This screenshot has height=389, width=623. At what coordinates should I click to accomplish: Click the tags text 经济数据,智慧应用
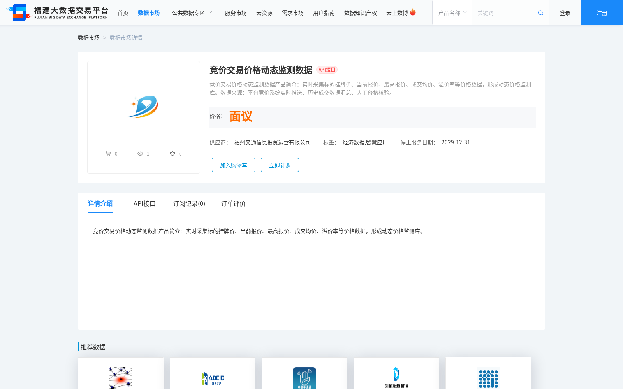365,142
